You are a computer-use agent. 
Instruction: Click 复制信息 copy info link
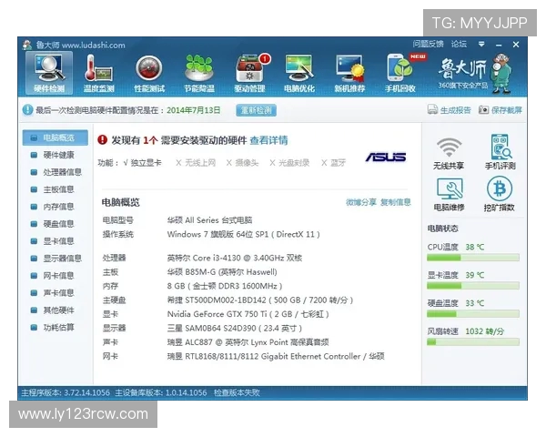pyautogui.click(x=396, y=202)
